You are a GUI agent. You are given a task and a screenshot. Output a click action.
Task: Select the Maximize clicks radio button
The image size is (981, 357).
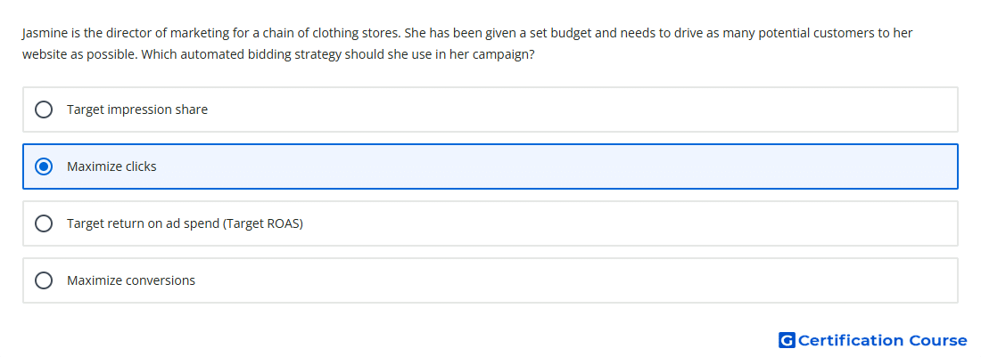44,166
